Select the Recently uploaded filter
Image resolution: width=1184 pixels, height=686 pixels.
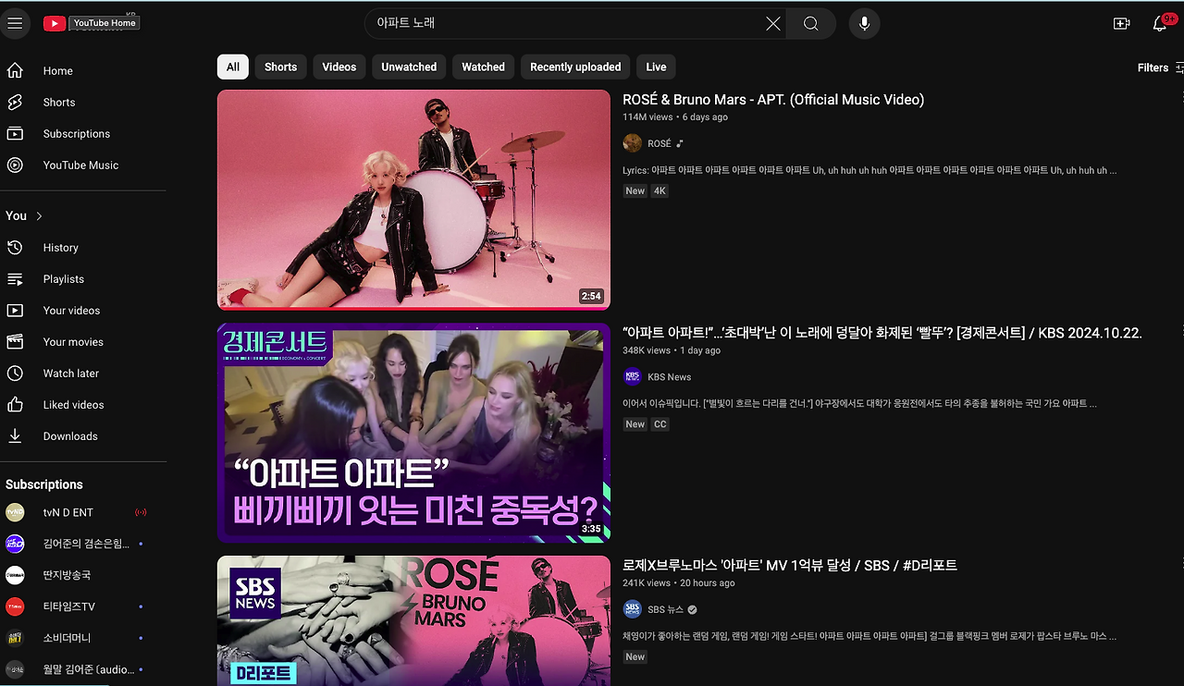574,67
